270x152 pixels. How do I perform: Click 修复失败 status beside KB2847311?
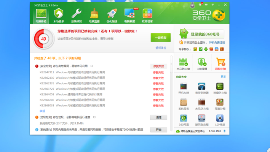pyautogui.click(x=158, y=73)
